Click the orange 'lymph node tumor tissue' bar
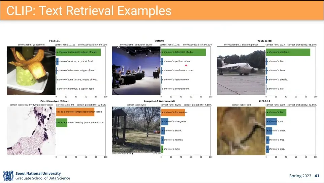 (75, 112)
